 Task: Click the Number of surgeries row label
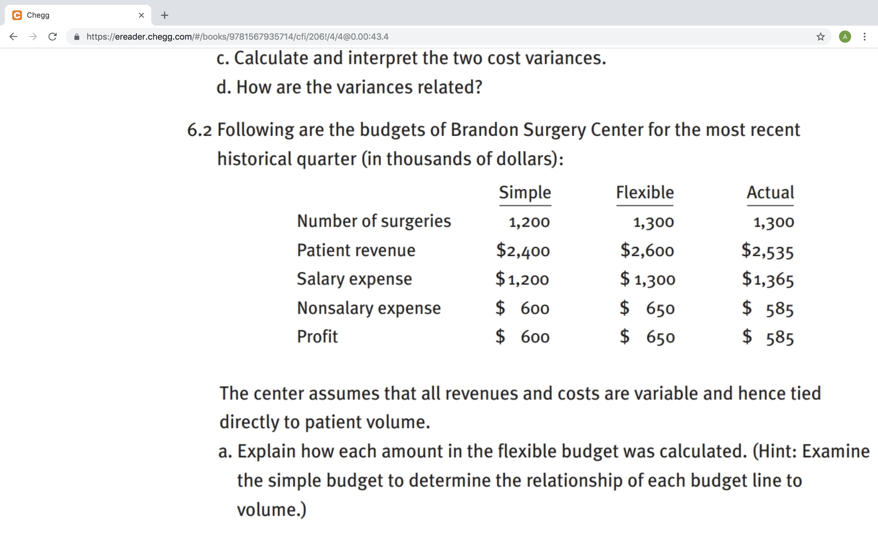374,221
